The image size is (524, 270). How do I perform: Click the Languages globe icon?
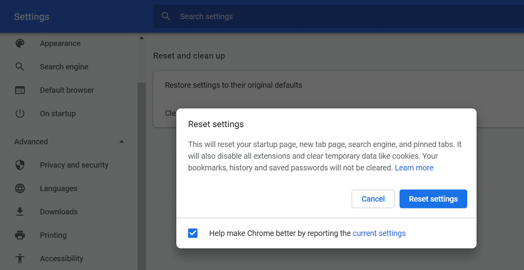(x=20, y=188)
